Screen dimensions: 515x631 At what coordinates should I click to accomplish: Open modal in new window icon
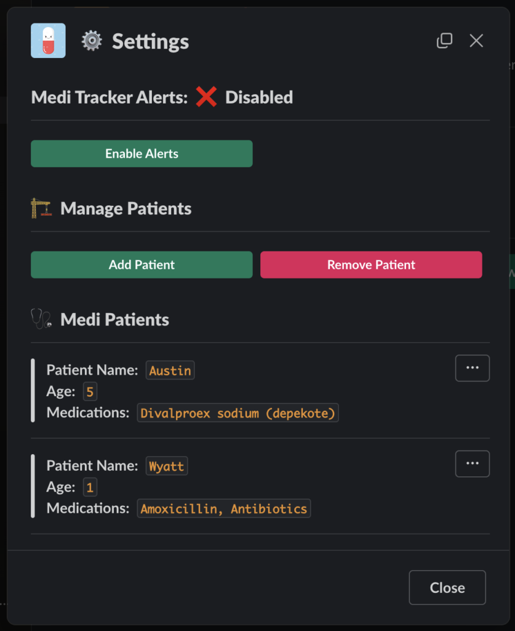point(444,41)
